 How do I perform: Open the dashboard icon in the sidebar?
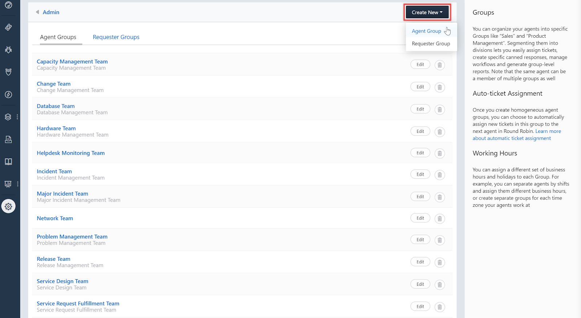(8, 5)
